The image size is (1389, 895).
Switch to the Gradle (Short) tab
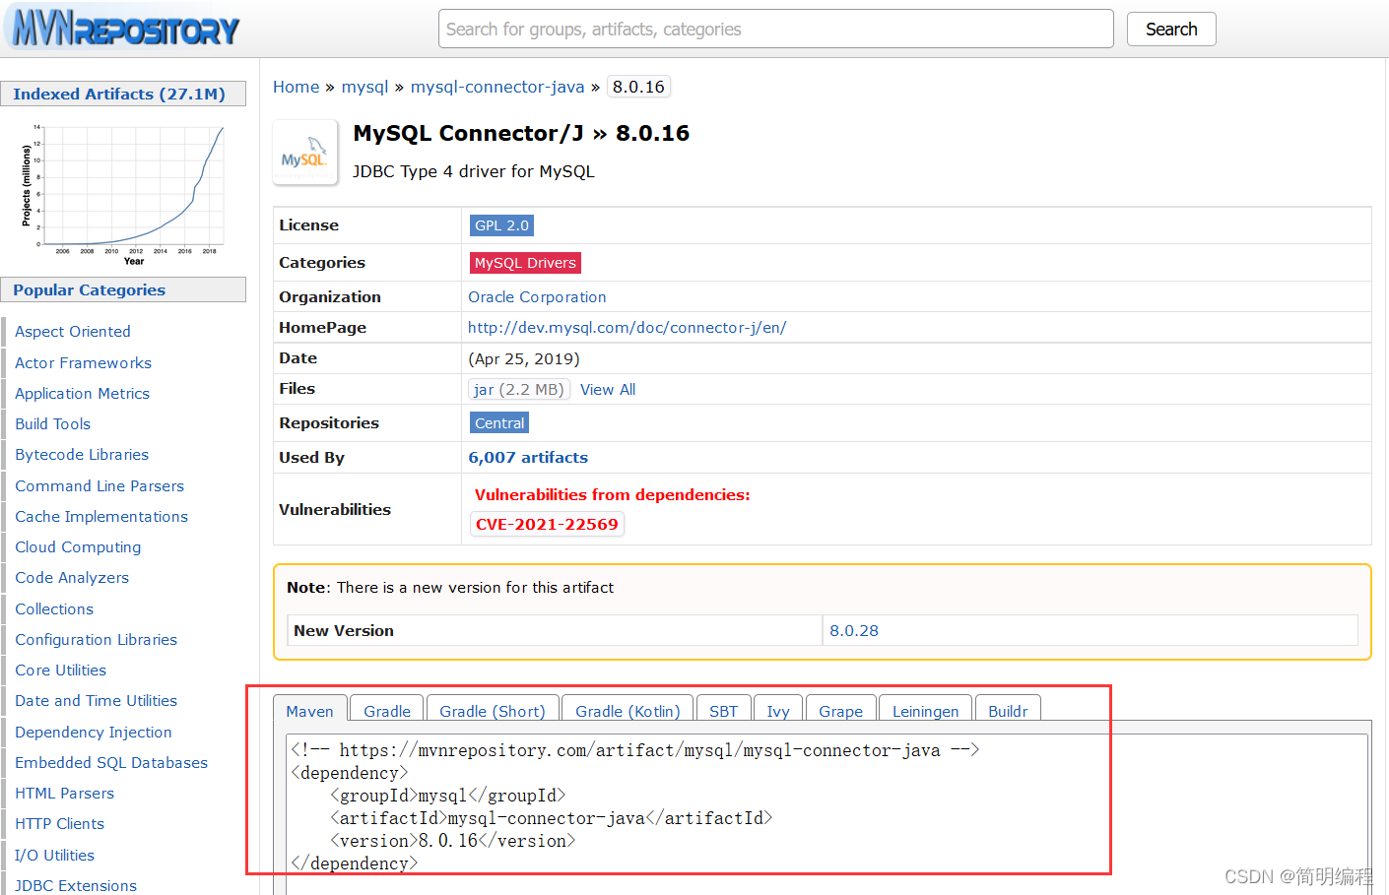click(493, 711)
